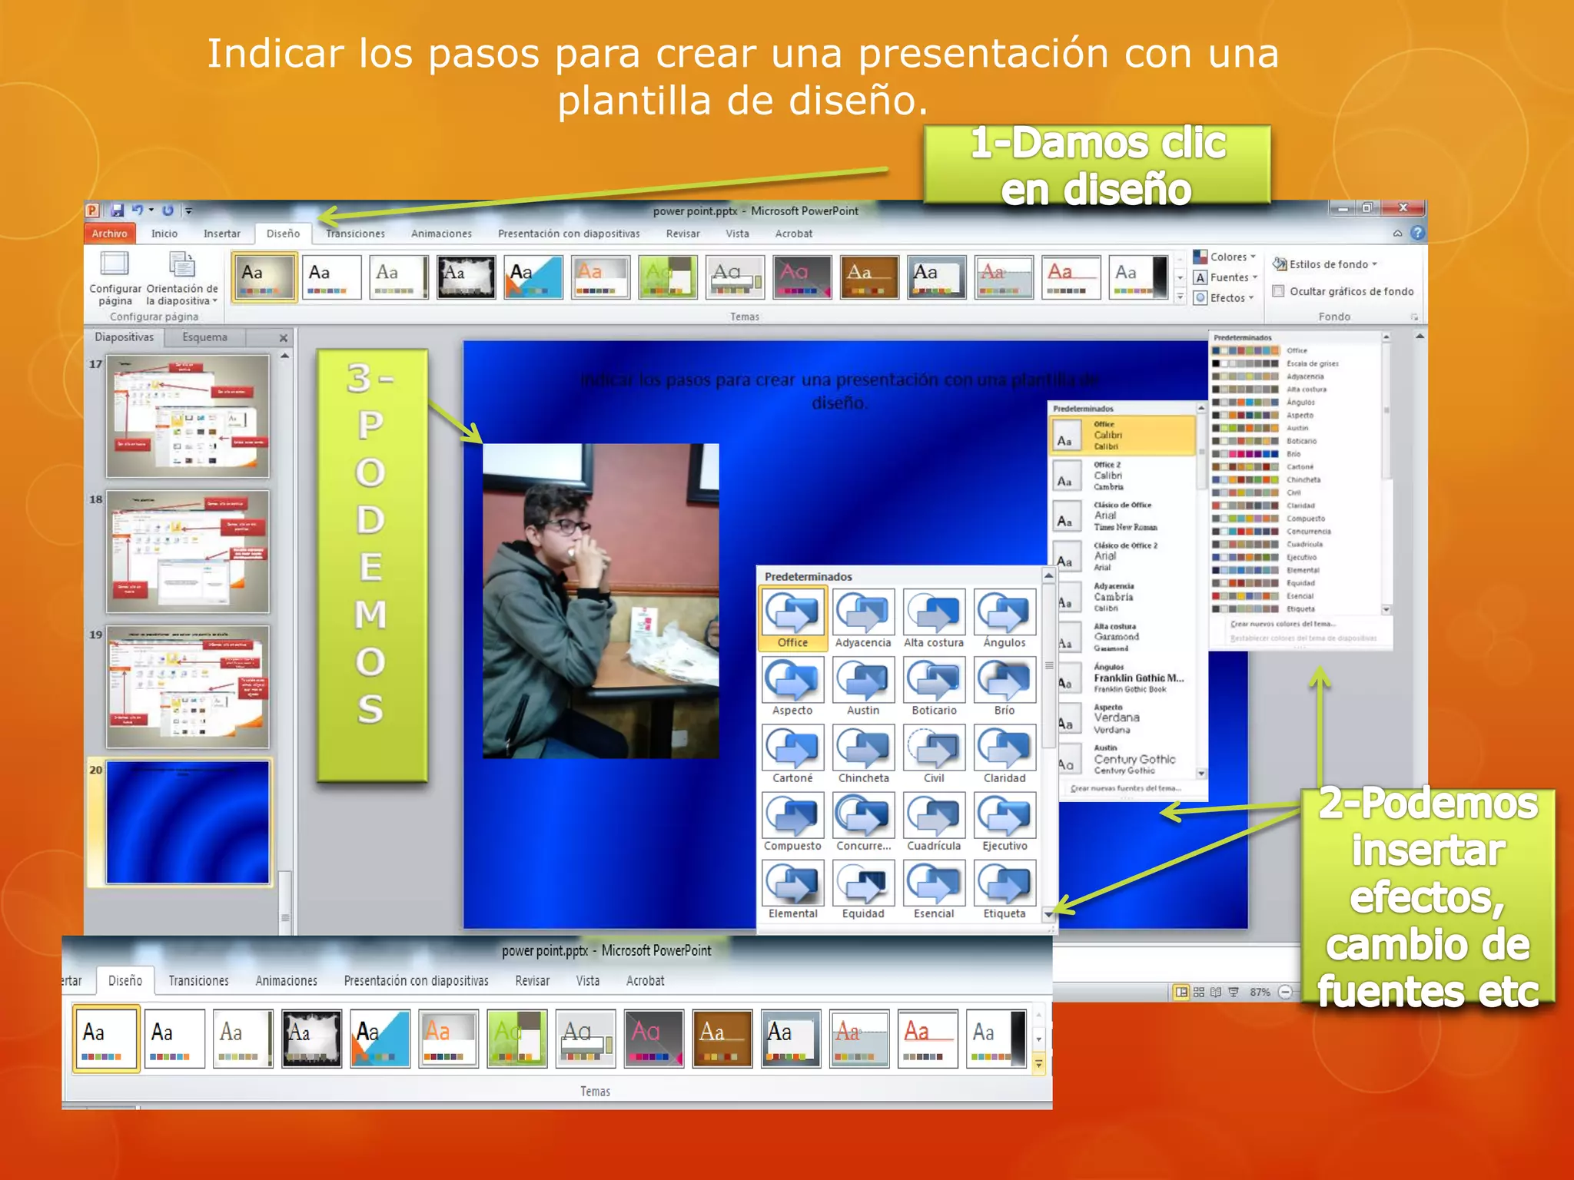Switch to Transiciones tab in upper ribbon
Screen dimensions: 1574x1180
click(x=355, y=234)
